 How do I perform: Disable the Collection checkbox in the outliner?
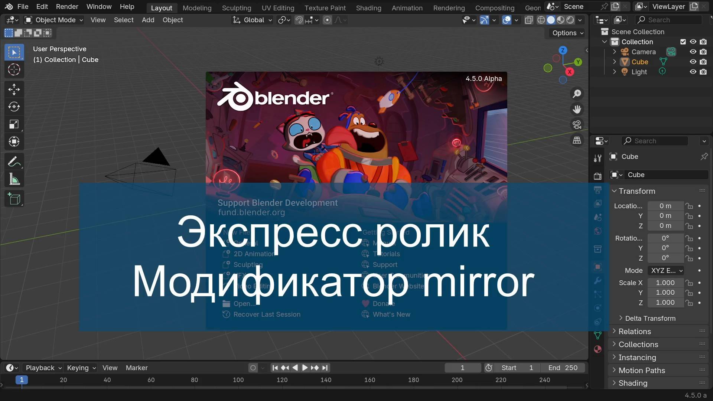tap(683, 42)
